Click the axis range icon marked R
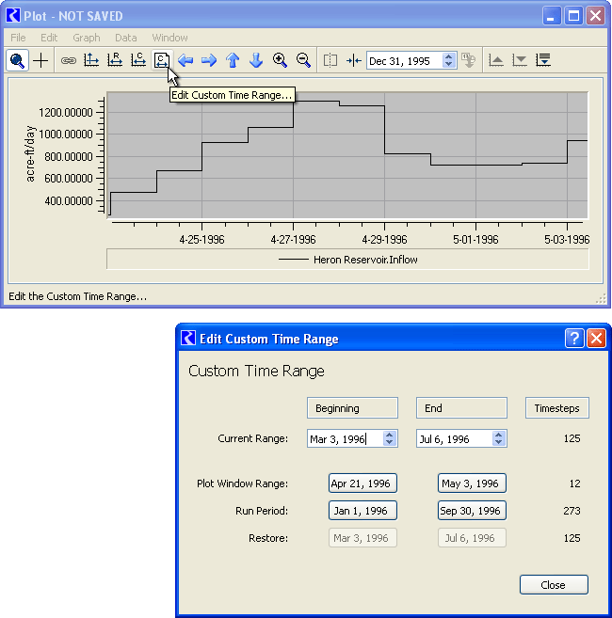 point(115,60)
